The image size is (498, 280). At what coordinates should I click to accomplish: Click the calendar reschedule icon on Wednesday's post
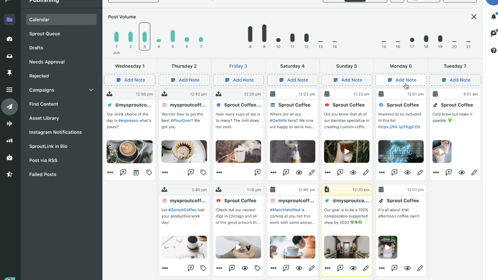click(136, 172)
